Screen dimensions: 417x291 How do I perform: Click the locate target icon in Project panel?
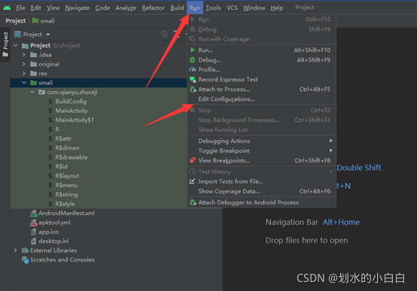[164, 34]
